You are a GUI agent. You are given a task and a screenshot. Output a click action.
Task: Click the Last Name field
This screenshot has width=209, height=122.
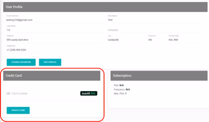click(52, 30)
